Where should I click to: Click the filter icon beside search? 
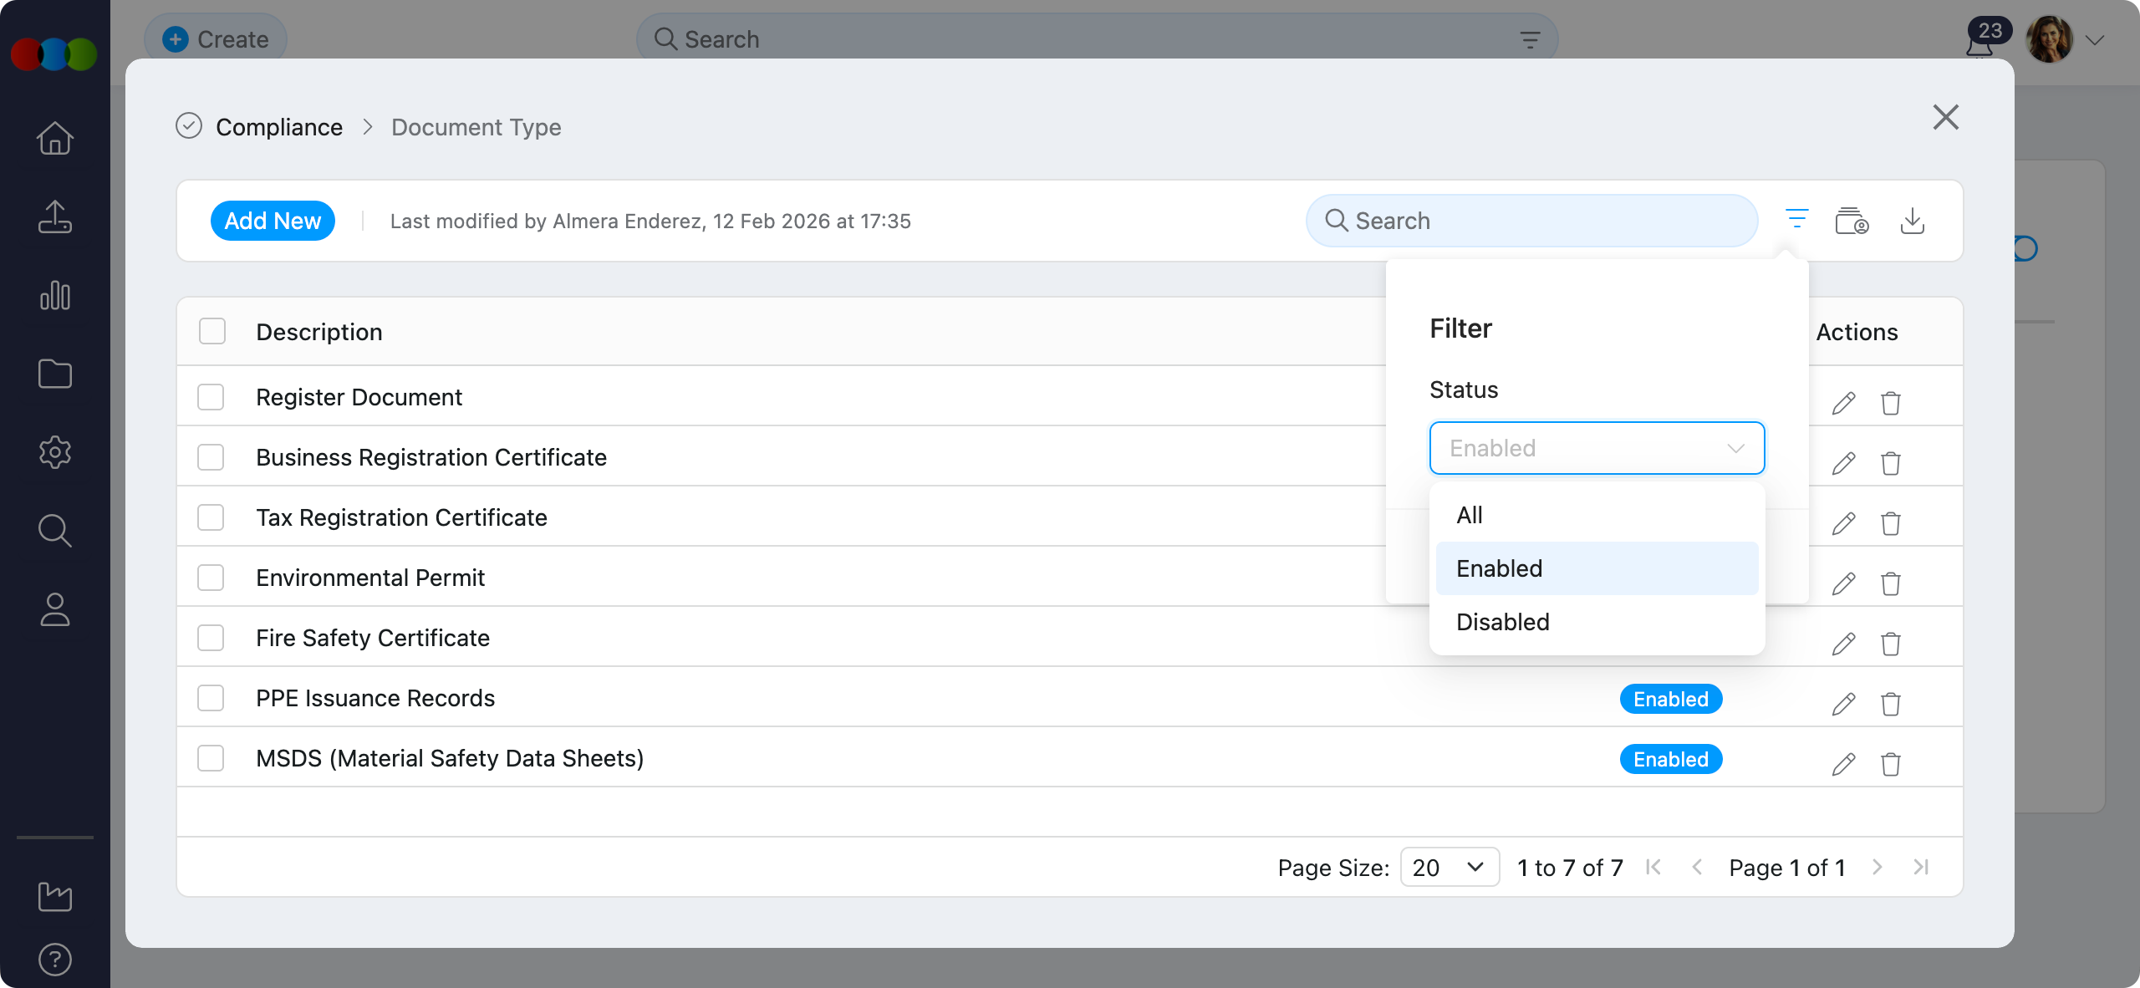pos(1796,221)
